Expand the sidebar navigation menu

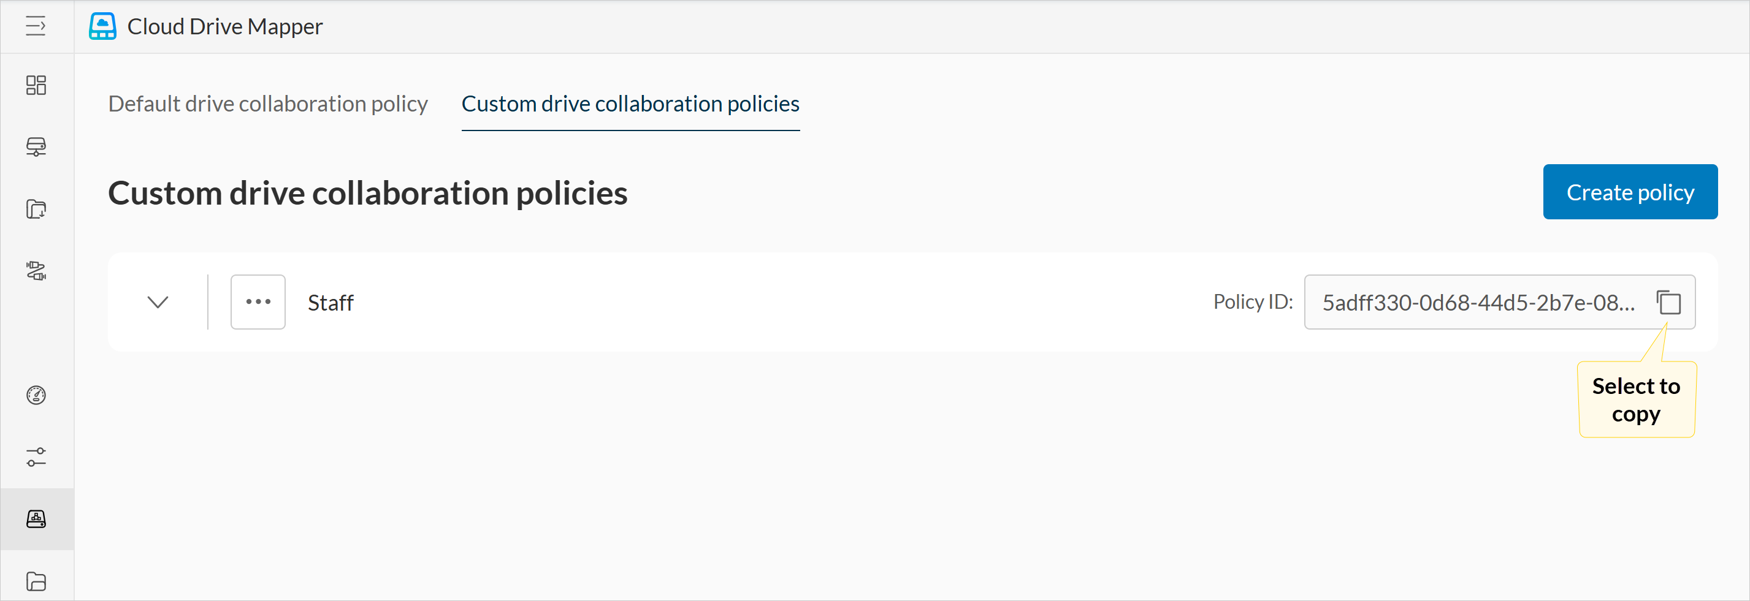click(36, 26)
